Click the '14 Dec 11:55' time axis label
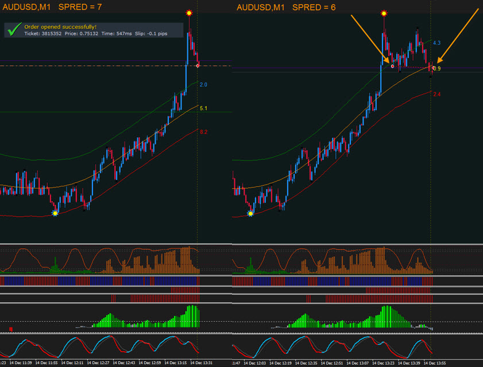This screenshot has height=367, width=483. [x=47, y=362]
